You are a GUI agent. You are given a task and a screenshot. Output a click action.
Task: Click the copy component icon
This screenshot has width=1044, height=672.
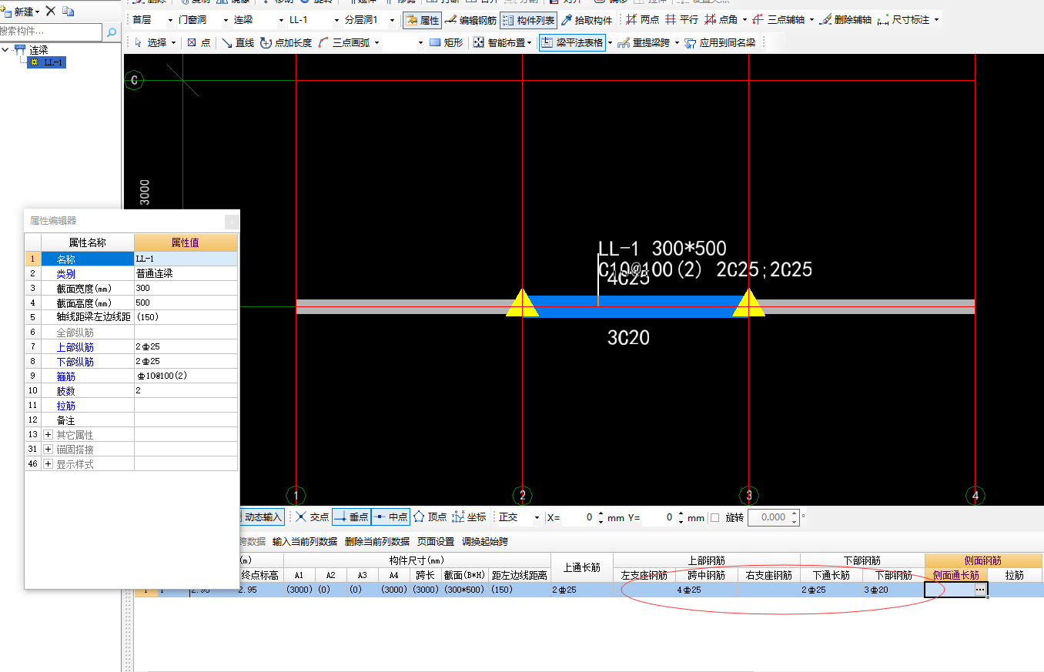point(69,11)
